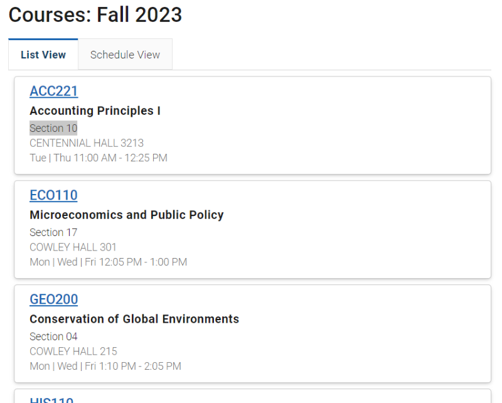Screen dimensions: 502x403
Task: Click the Courses: Fall 2023 heading
Action: [x=95, y=14]
